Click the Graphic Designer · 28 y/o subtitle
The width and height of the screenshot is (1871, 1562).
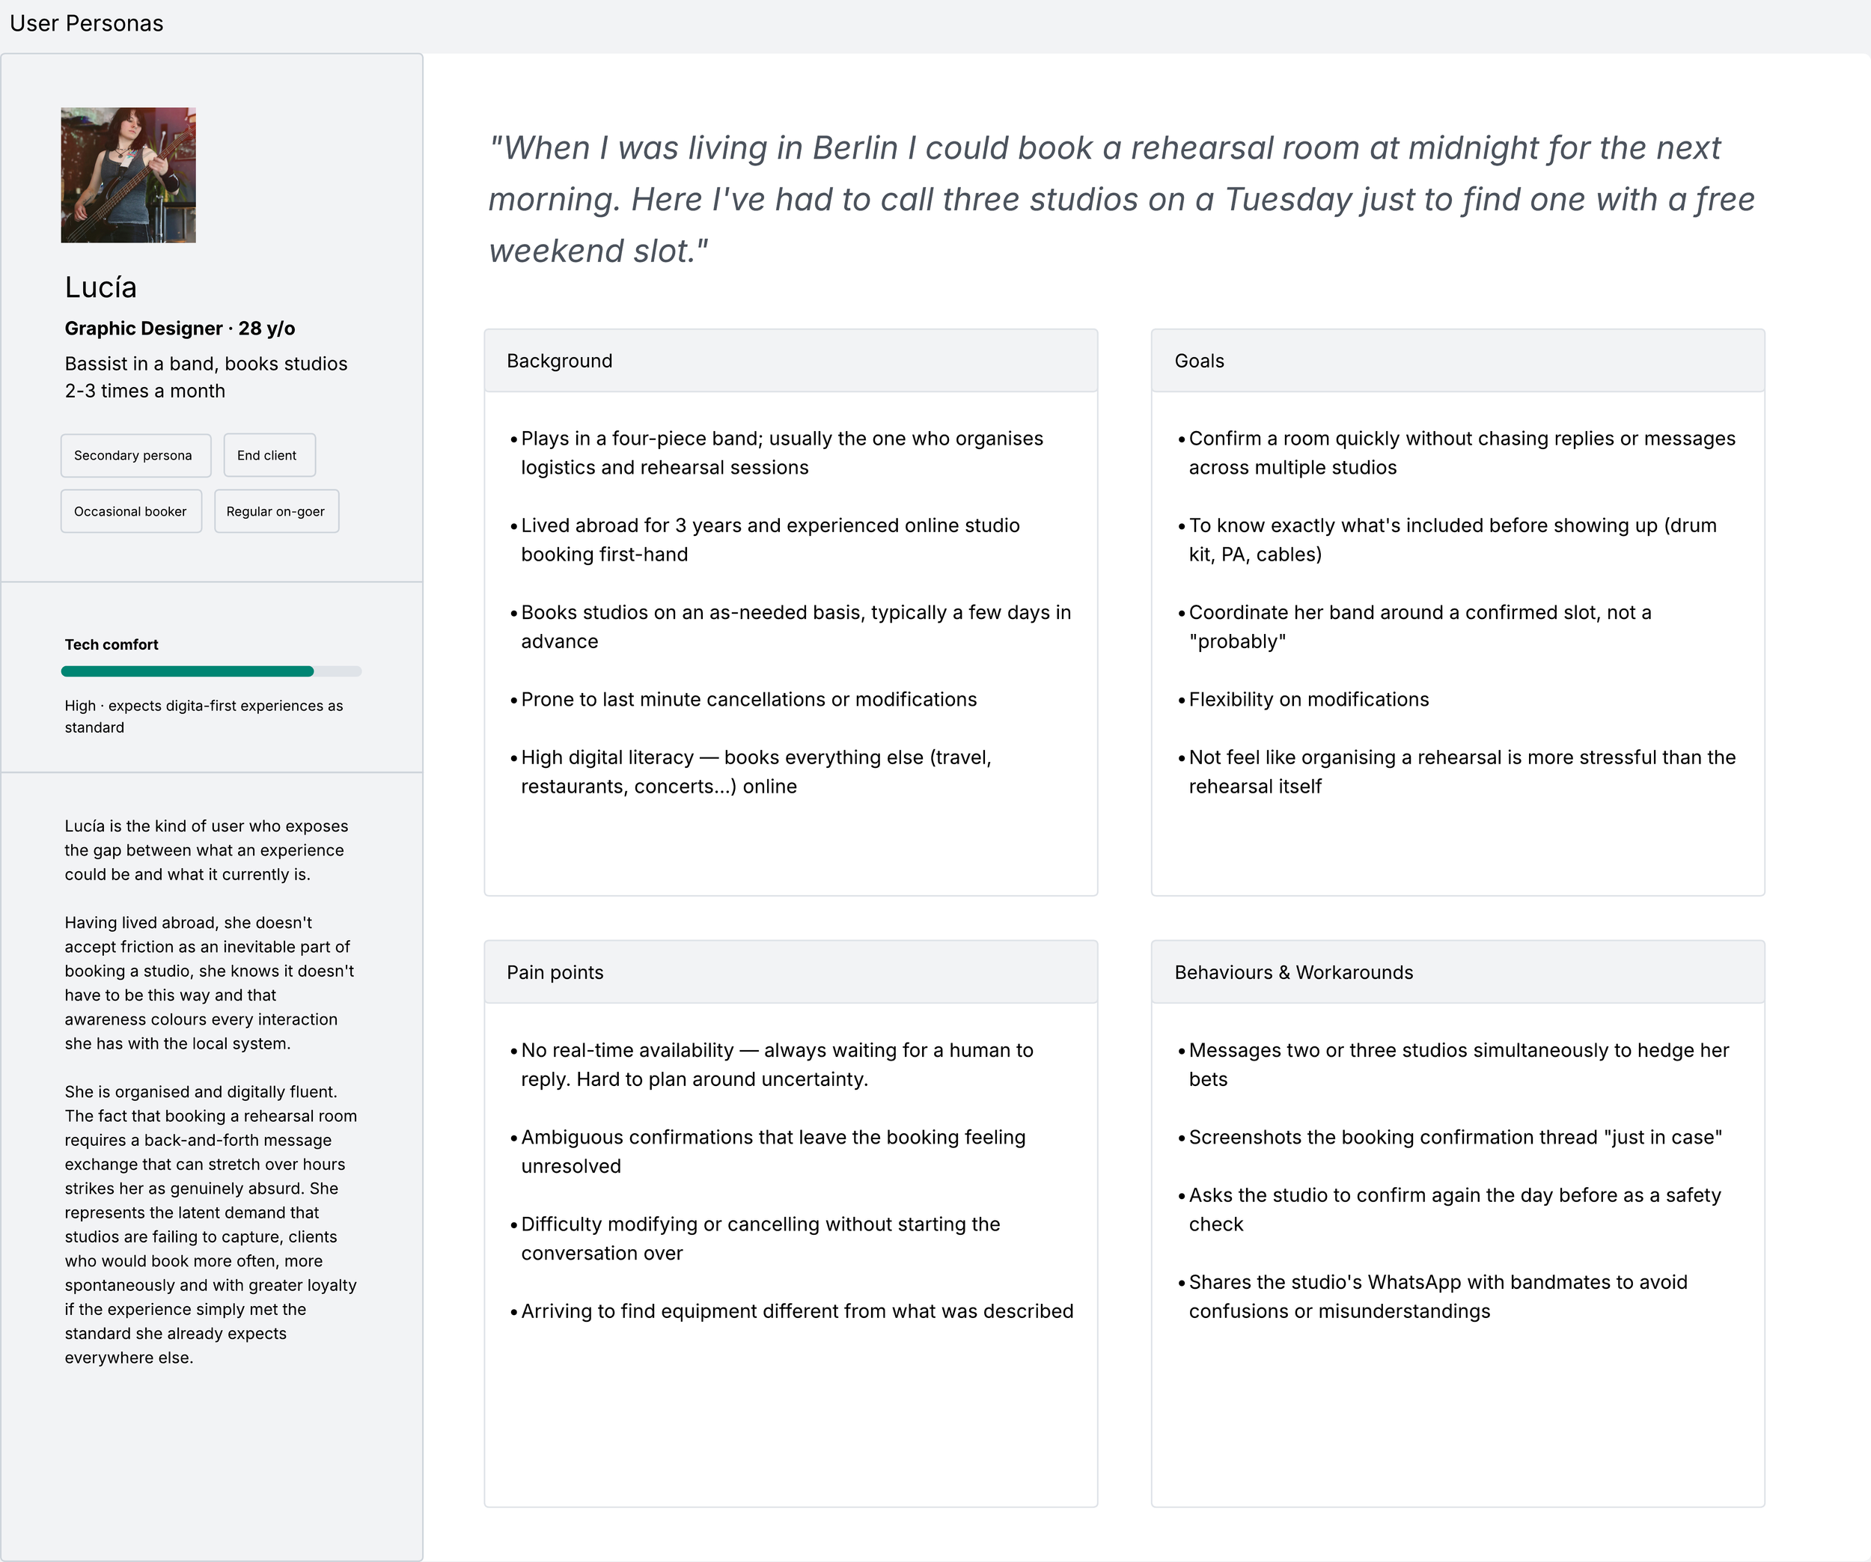click(x=180, y=328)
